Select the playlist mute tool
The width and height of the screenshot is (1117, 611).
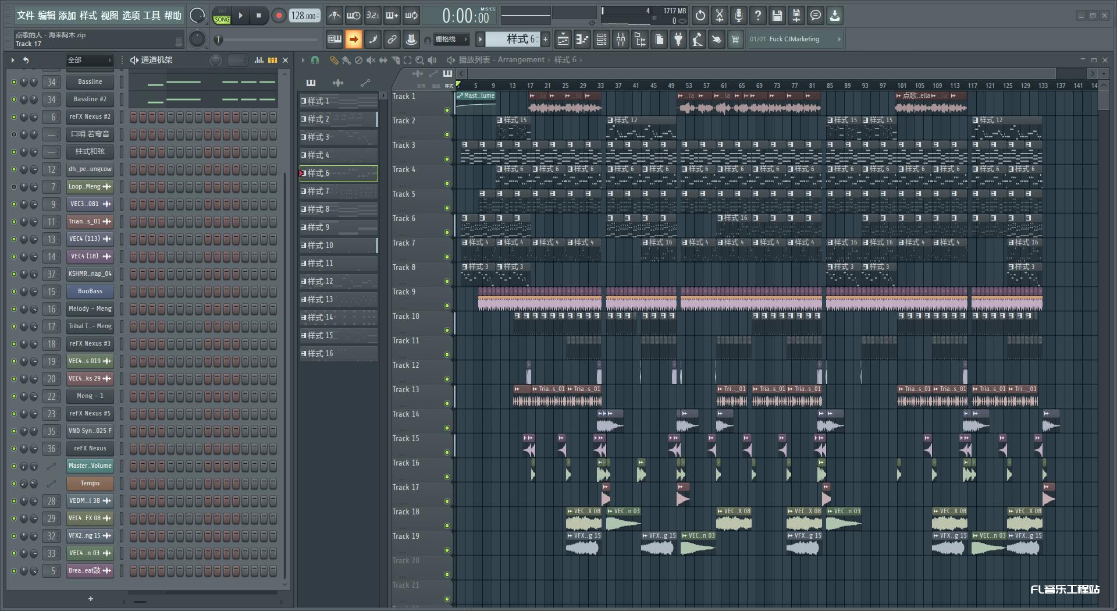point(371,60)
